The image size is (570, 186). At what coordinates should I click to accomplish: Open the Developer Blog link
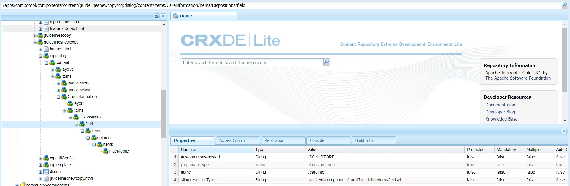coord(500,112)
